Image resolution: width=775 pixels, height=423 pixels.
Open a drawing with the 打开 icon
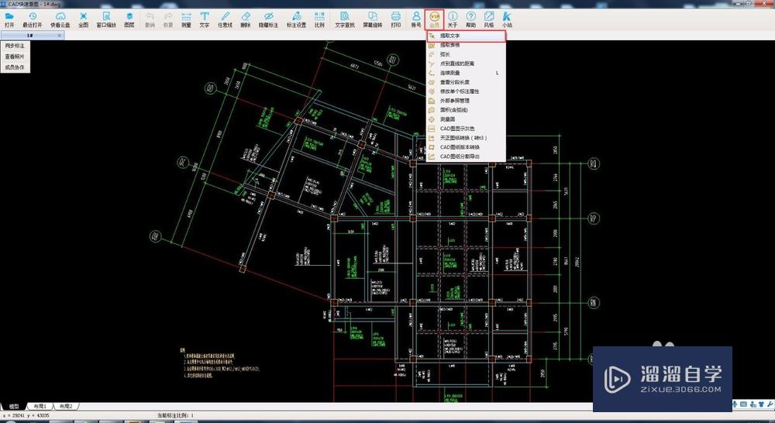pos(9,20)
